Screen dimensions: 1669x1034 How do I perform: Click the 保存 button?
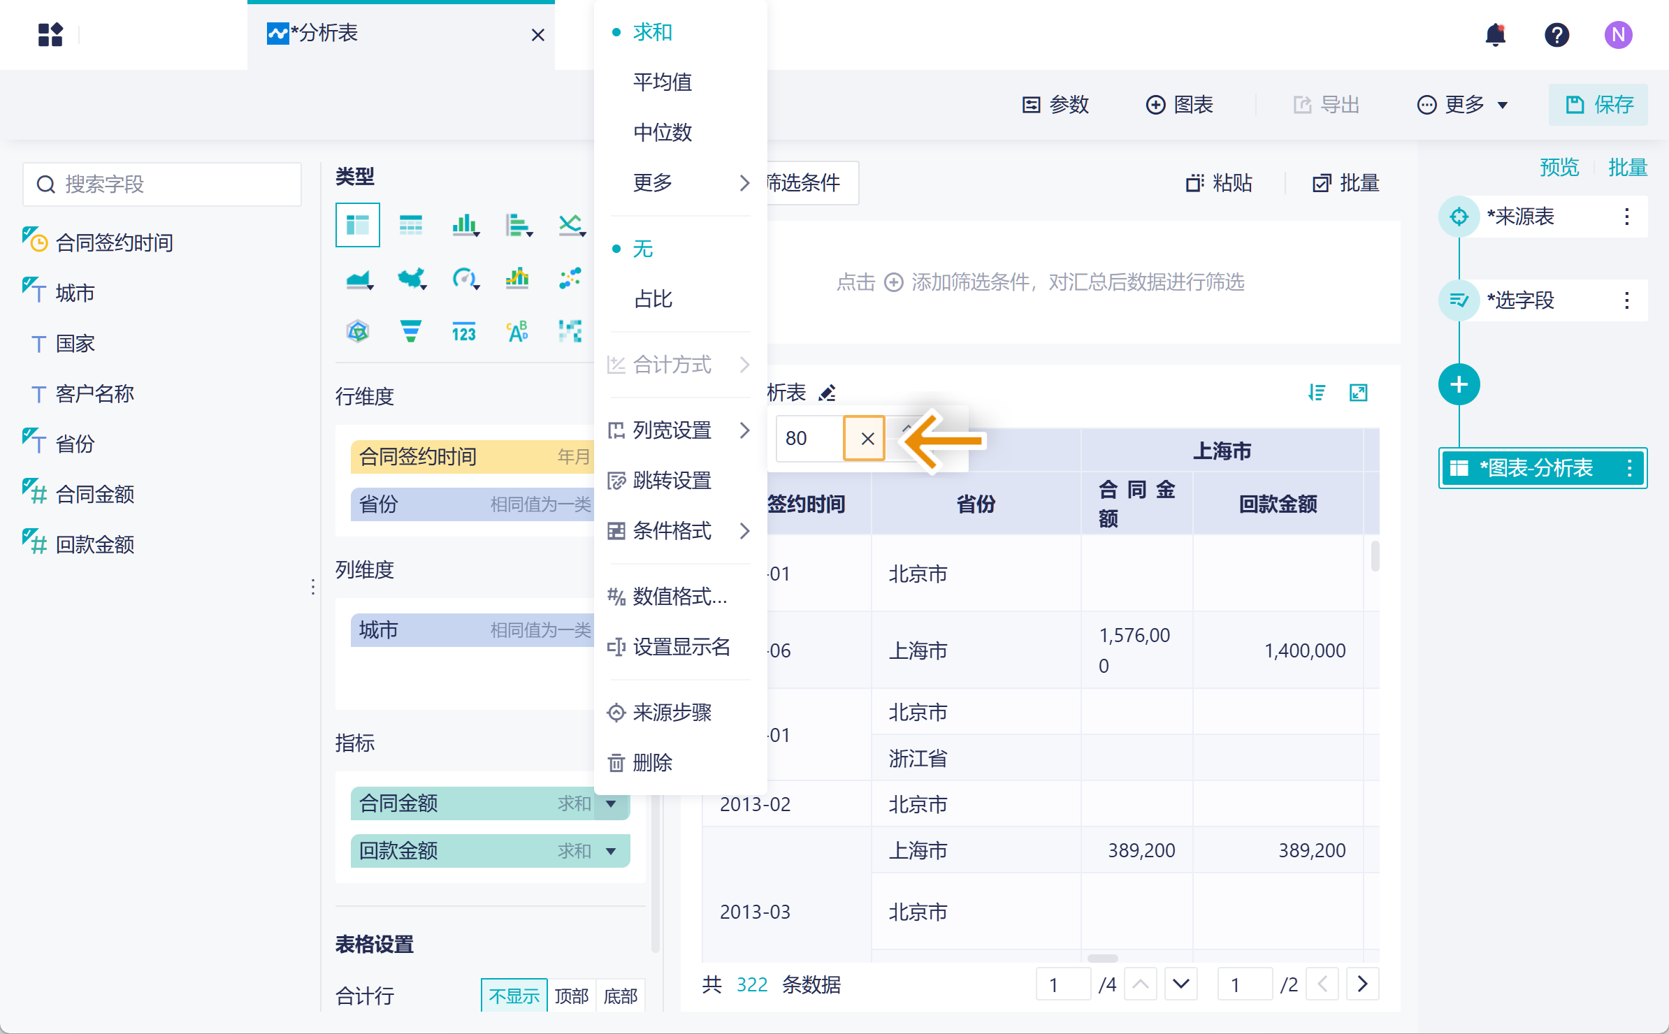[x=1598, y=105]
